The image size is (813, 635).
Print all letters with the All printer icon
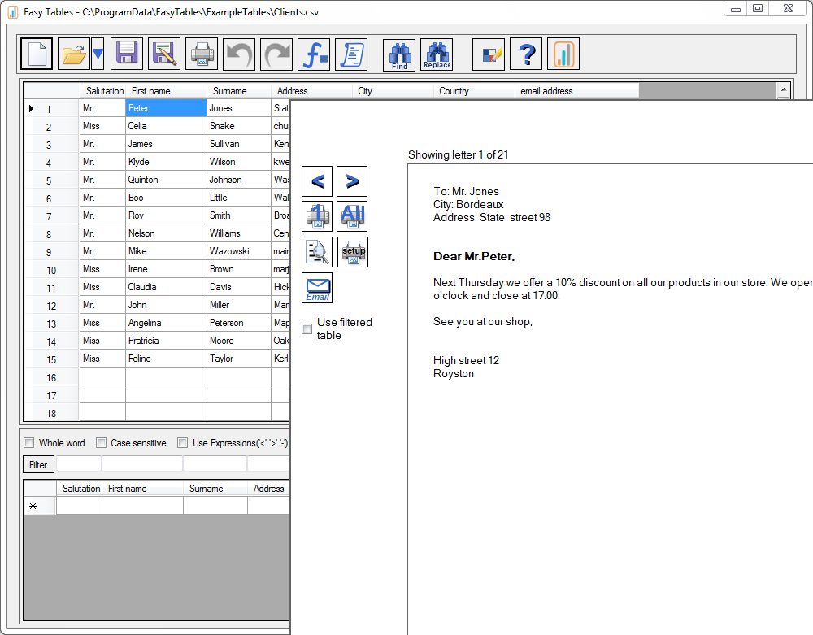point(352,216)
